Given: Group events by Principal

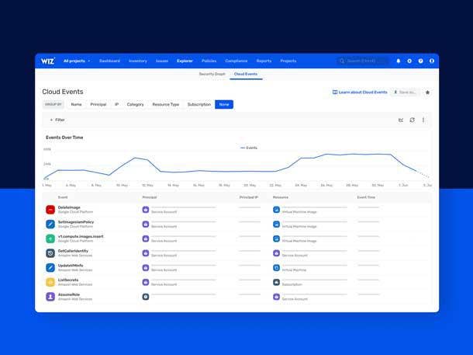Looking at the screenshot, I should pos(98,104).
